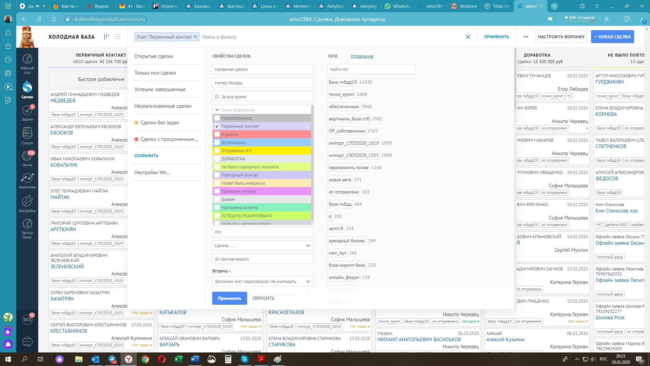Screen dimensions: 650x366
Task: Click the search input field for tags
Action: pos(371,69)
